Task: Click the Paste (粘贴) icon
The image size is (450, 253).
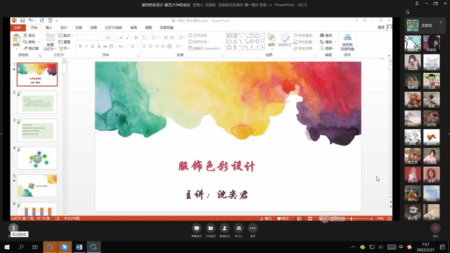Action: coord(16,39)
